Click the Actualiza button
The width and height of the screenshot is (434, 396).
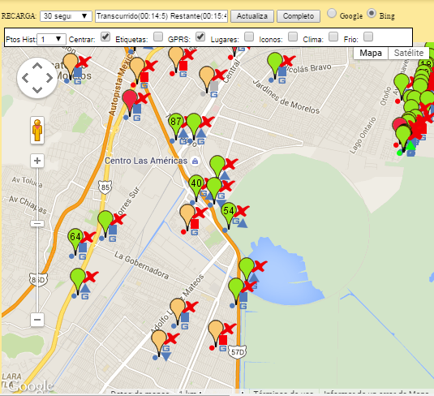tap(252, 16)
